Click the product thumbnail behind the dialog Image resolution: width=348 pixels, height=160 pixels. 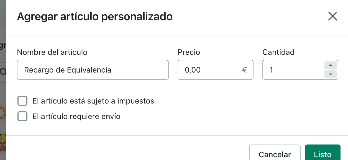pos(3,143)
